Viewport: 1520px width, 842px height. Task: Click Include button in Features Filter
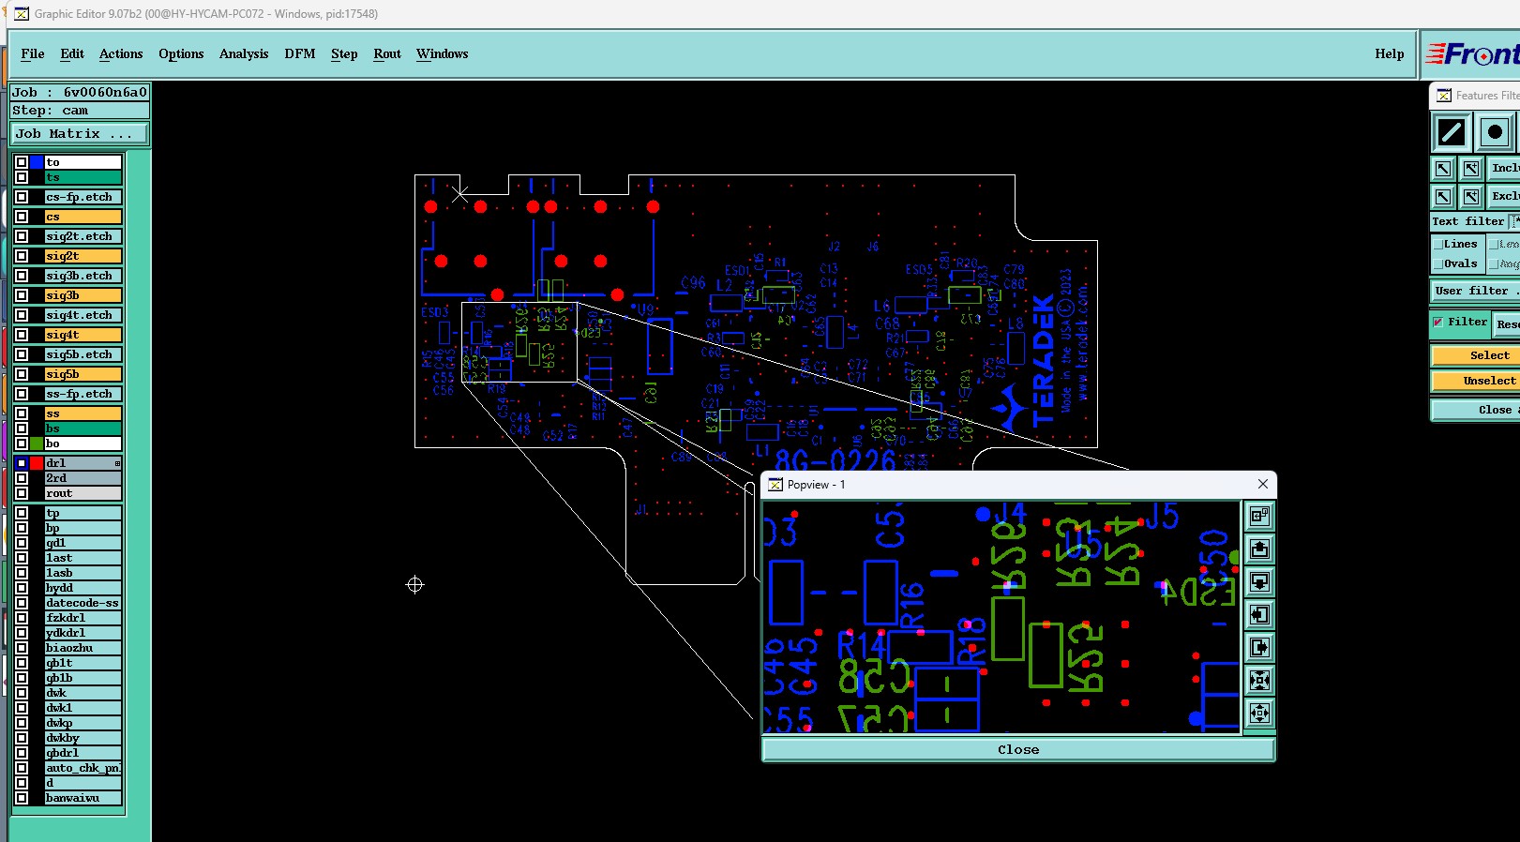[1504, 169]
